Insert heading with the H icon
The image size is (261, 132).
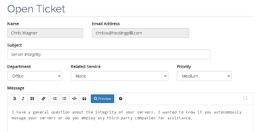pos(32,99)
